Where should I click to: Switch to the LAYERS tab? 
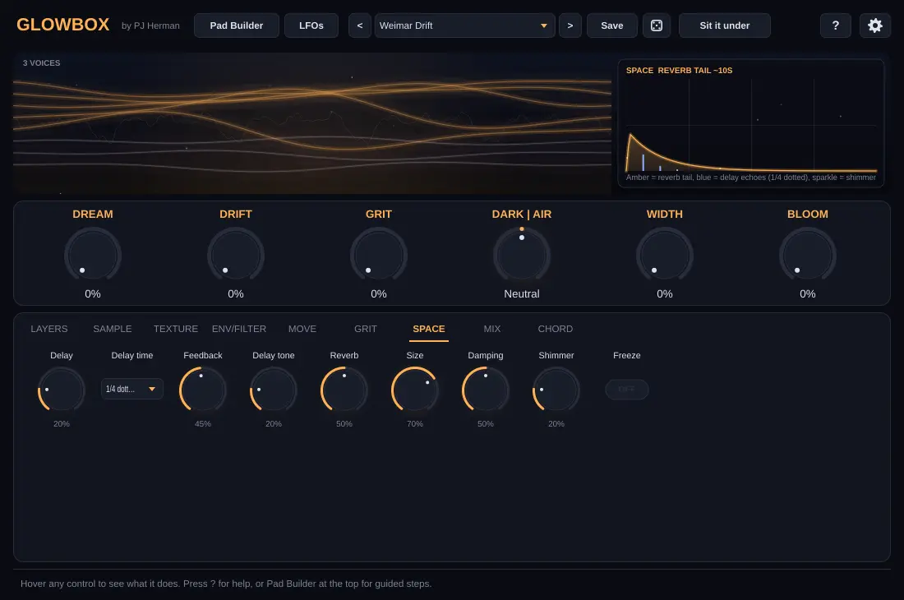tap(49, 329)
